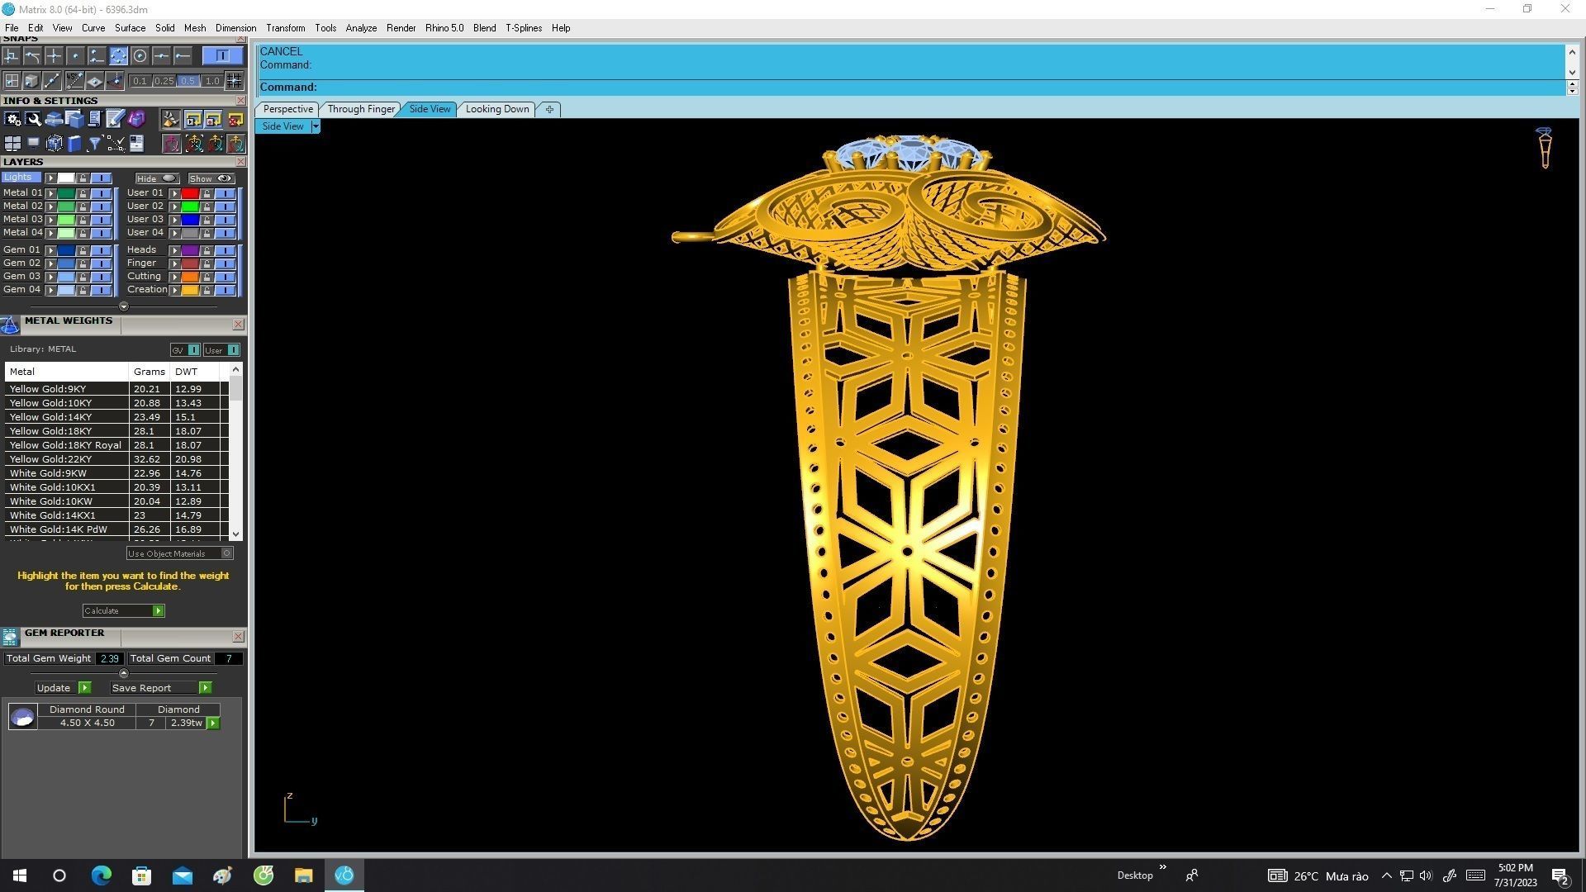This screenshot has width=1586, height=892.
Task: Click the Gem Reporter panel icon
Action: tap(10, 636)
